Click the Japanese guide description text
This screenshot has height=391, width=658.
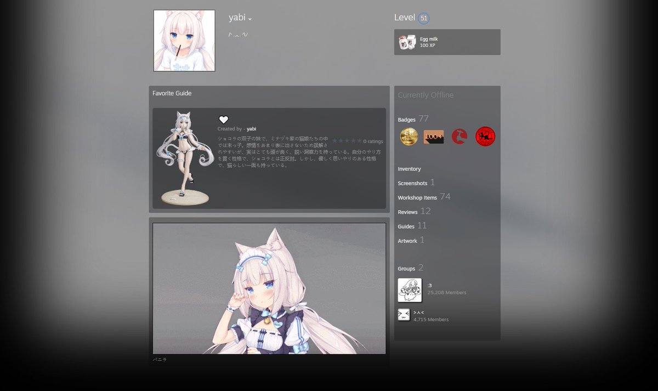click(300, 151)
